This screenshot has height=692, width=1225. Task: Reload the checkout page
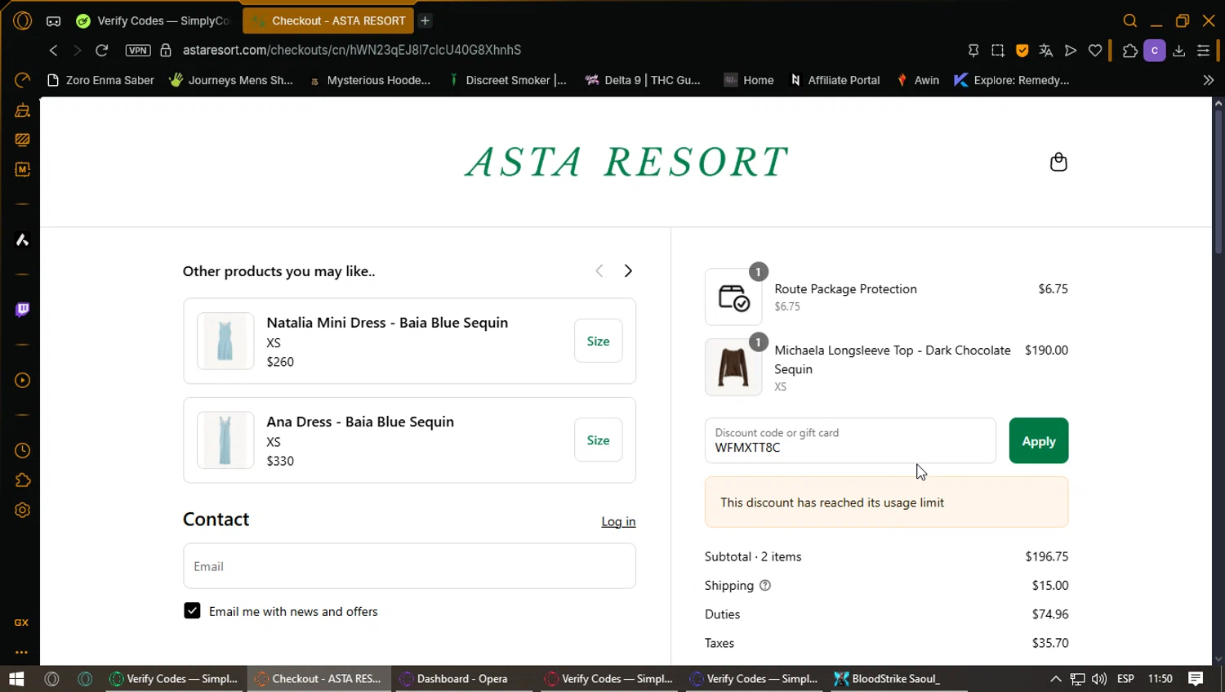pos(102,50)
